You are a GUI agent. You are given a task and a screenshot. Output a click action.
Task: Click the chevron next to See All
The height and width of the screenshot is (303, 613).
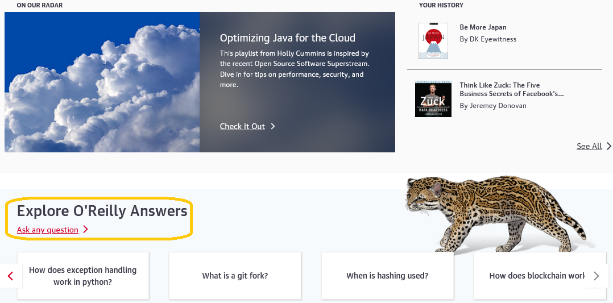608,146
